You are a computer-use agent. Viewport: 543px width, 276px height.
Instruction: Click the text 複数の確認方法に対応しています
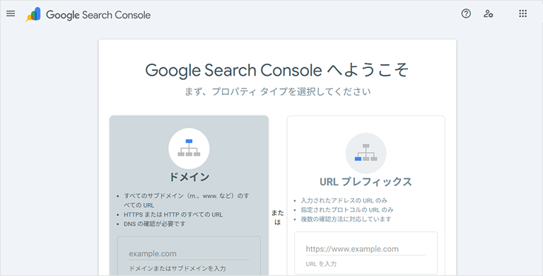coord(346,219)
